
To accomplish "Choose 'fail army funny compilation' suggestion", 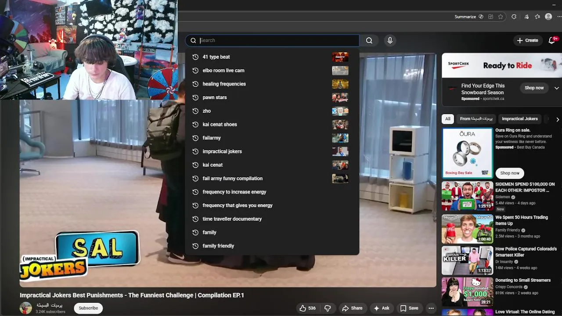I will pyautogui.click(x=272, y=178).
